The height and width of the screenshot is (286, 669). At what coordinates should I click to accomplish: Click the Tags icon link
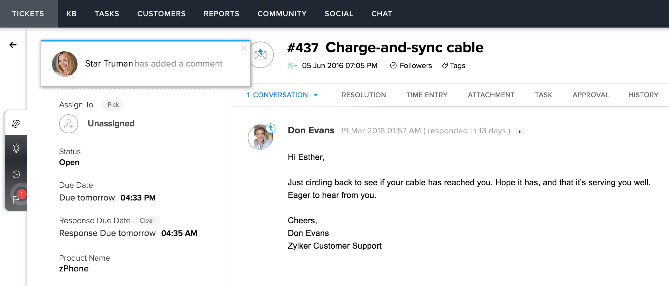(454, 66)
